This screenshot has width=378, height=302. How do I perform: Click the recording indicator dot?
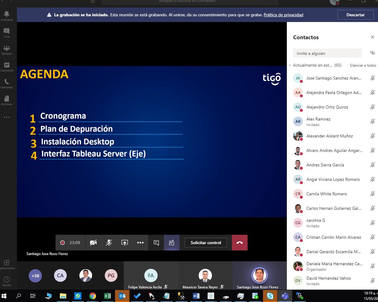pos(62,243)
